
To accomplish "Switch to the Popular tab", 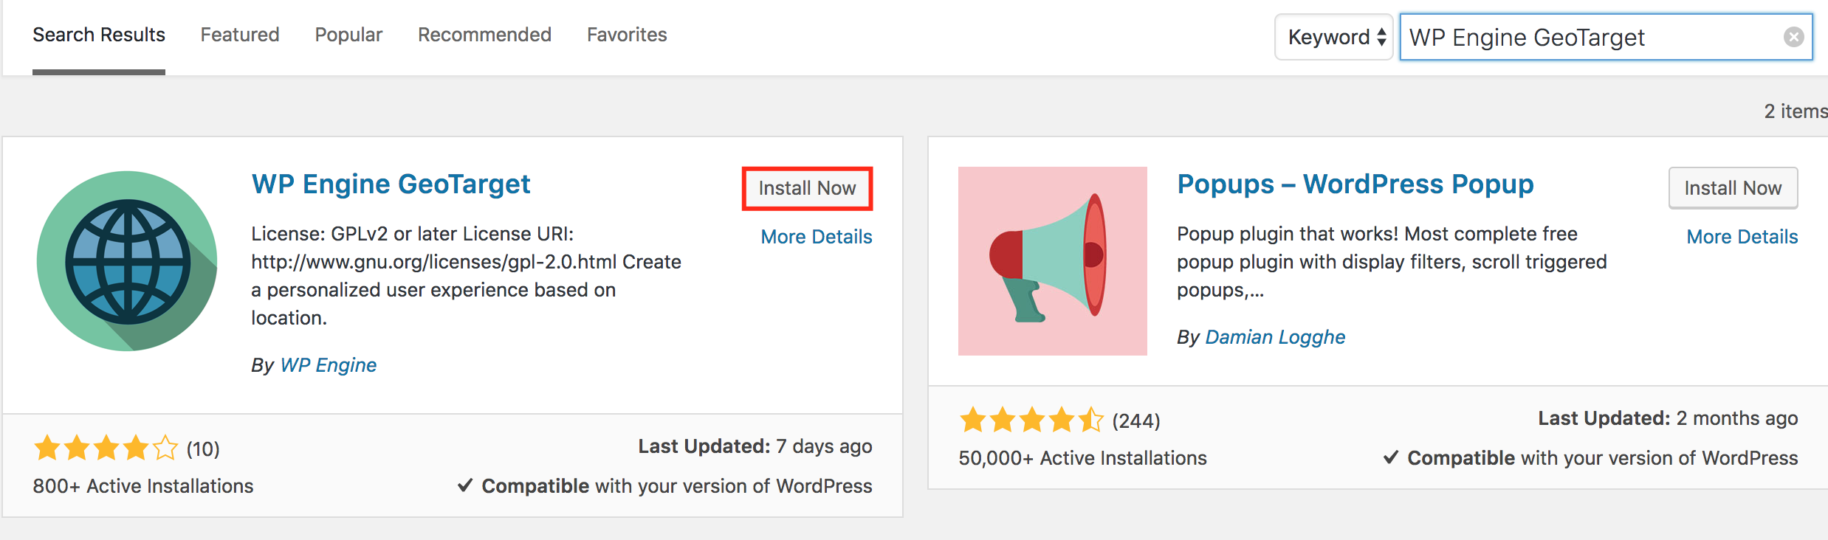I will [x=348, y=35].
